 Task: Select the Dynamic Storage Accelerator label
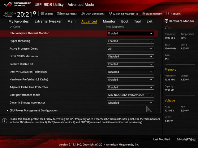coord(27,103)
